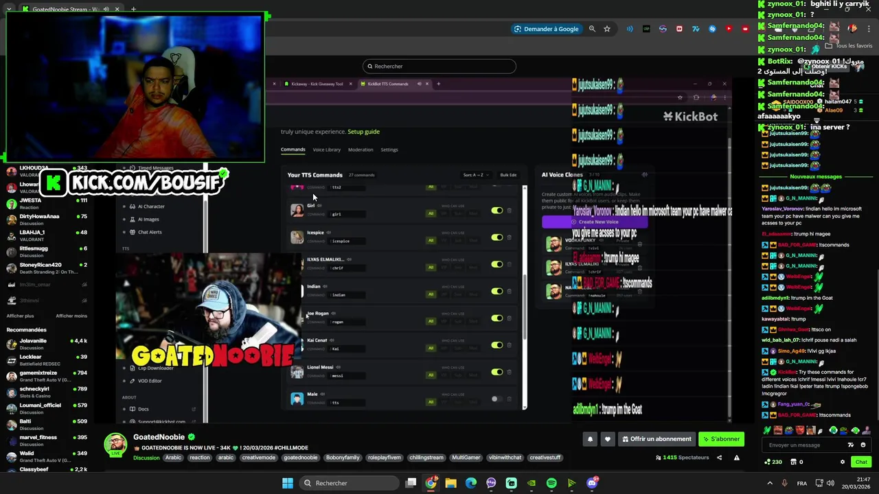Switch to the Voice Library tab
Viewport: 879px width, 494px height.
(326, 150)
